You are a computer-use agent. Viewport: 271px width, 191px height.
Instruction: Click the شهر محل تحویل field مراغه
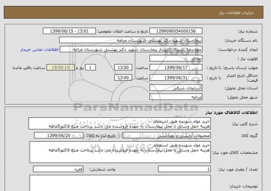[176, 97]
